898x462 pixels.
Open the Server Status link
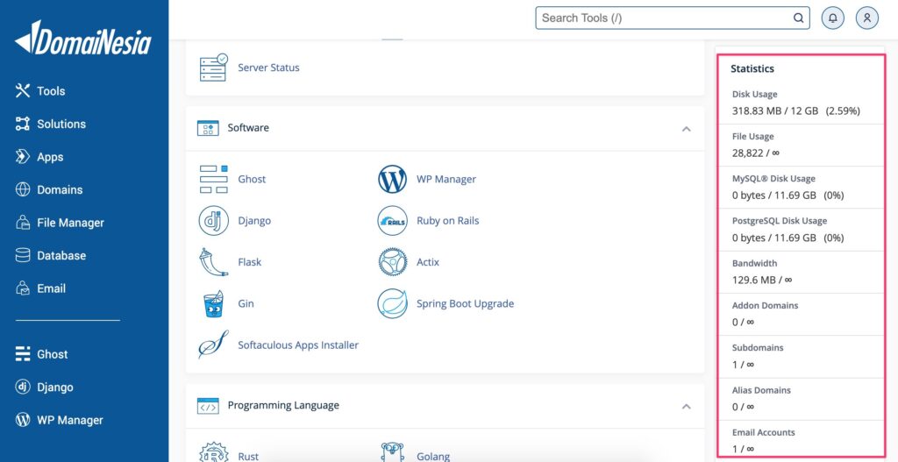pyautogui.click(x=268, y=68)
